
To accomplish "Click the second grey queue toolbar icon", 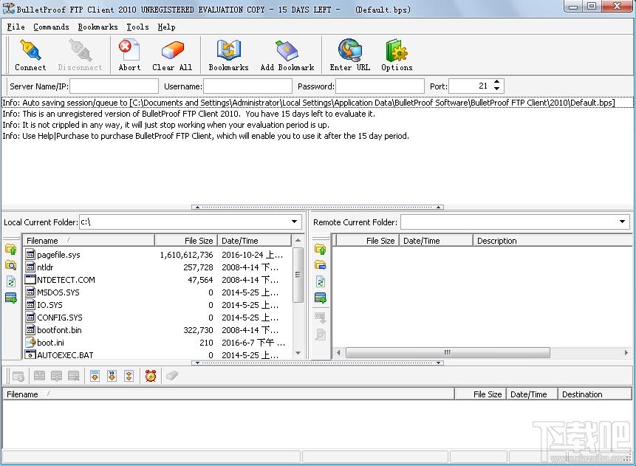I will coord(39,376).
